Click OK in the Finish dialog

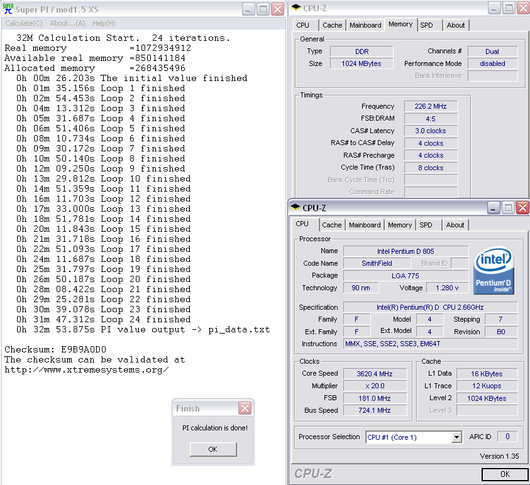(x=213, y=449)
